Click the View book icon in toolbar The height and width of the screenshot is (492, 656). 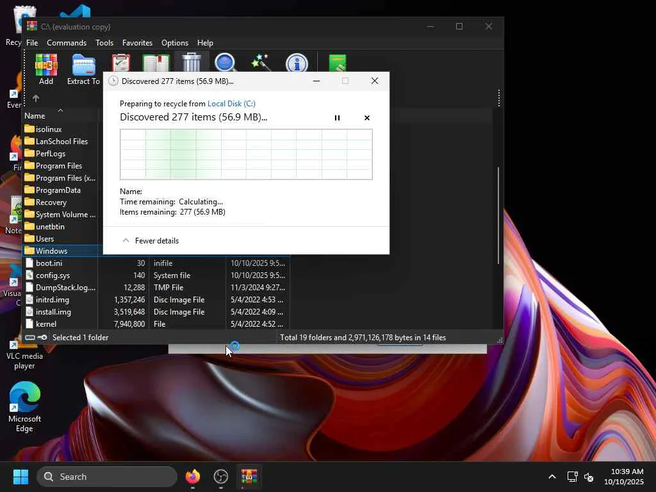[156, 63]
